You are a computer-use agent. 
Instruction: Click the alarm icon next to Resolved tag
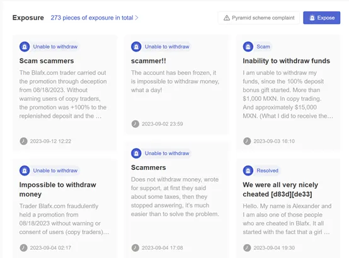click(x=248, y=171)
